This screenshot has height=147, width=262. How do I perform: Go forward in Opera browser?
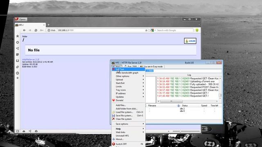point(30,30)
